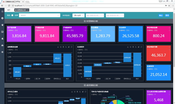Click the user icon in left sidebar
The width and height of the screenshot is (175, 104).
coord(2,39)
